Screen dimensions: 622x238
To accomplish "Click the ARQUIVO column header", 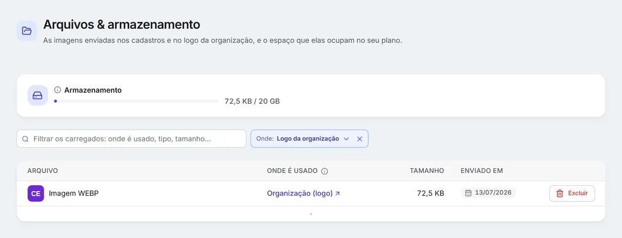I will [42, 171].
